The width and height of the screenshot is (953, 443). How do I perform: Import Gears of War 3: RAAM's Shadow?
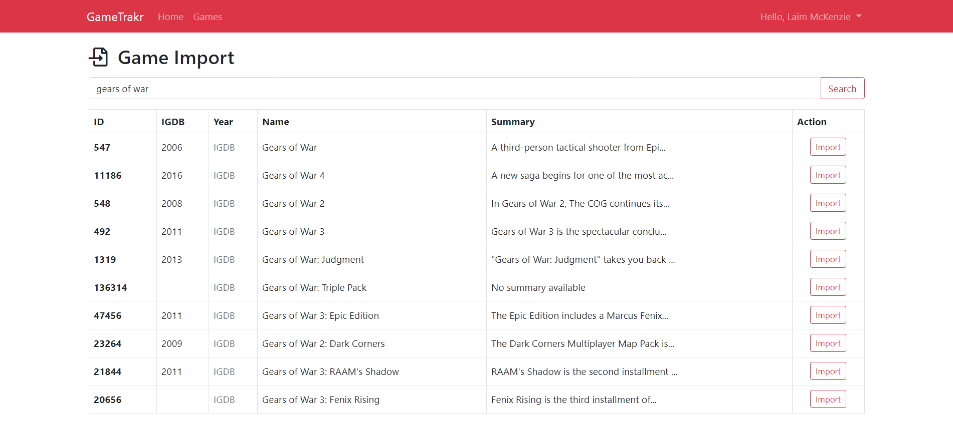[x=827, y=371]
